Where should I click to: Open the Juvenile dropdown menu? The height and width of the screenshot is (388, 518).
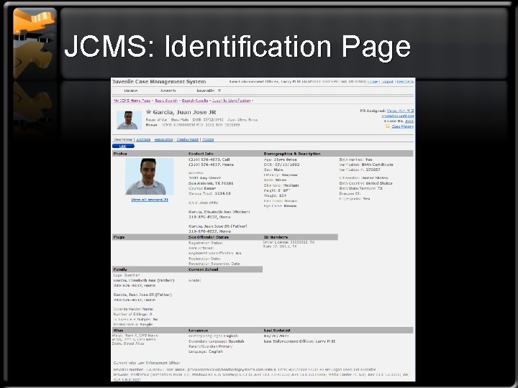point(209,91)
